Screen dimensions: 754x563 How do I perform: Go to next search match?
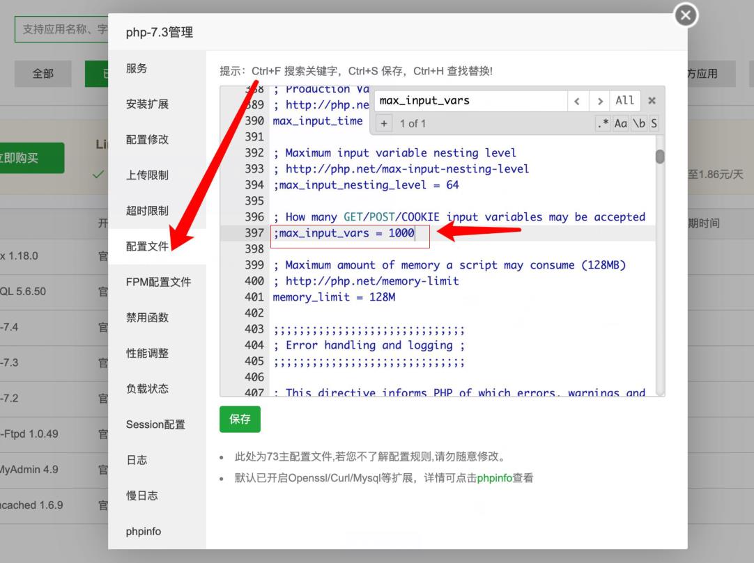point(599,101)
